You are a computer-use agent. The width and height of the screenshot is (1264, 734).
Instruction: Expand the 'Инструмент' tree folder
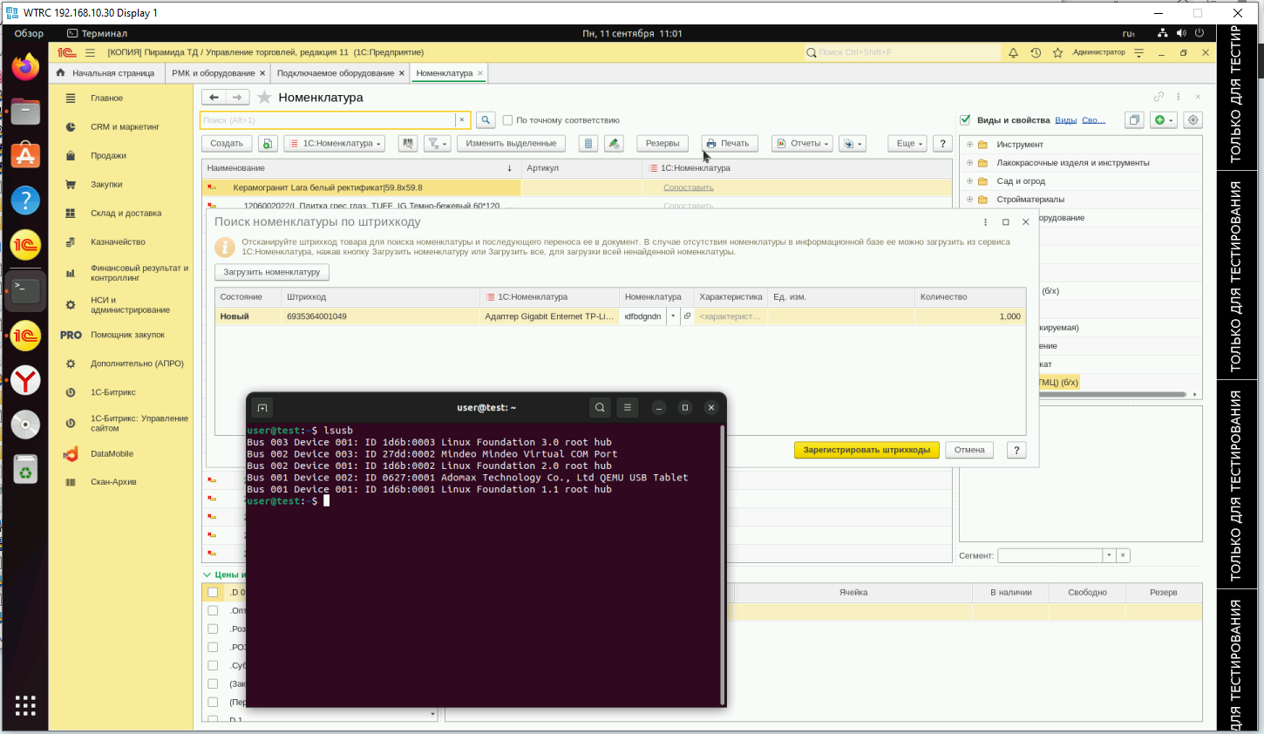click(969, 145)
